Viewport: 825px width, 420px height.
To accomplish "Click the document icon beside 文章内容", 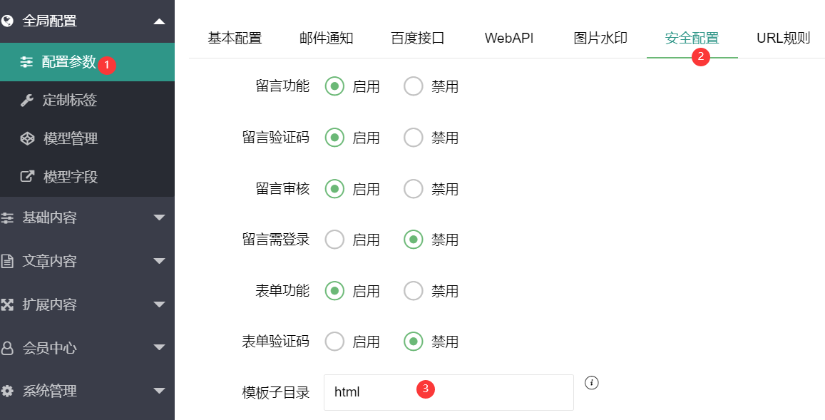I will [x=7, y=261].
